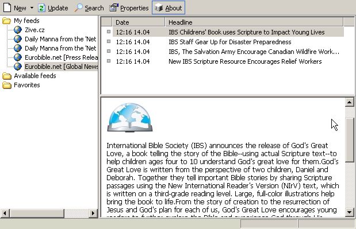Refresh feeds with the Update icon
356x229 pixels.
[x=41, y=8]
